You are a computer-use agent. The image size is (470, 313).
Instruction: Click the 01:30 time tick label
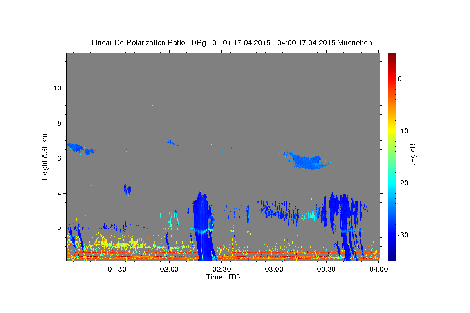click(117, 270)
